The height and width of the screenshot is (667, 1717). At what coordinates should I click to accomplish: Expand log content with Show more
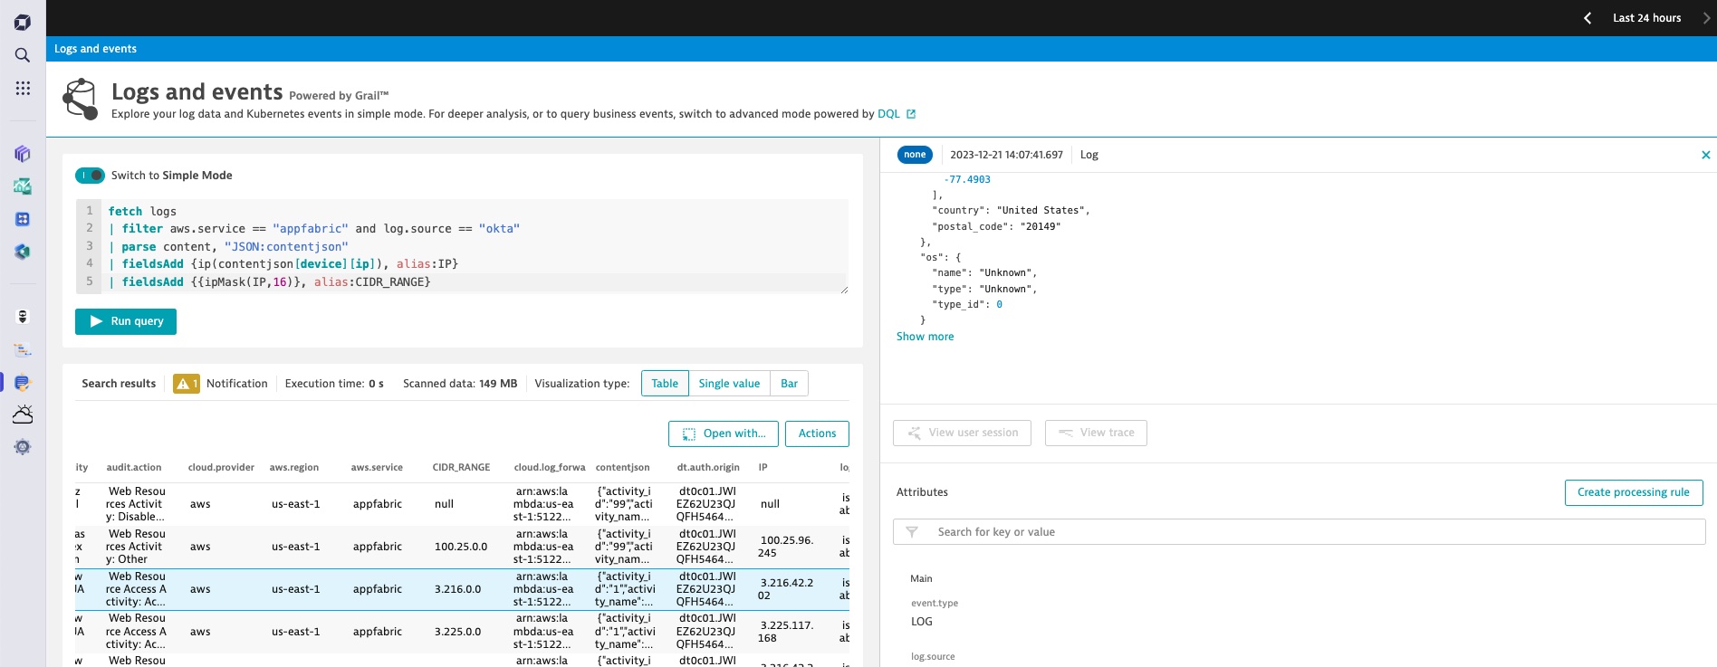click(925, 337)
